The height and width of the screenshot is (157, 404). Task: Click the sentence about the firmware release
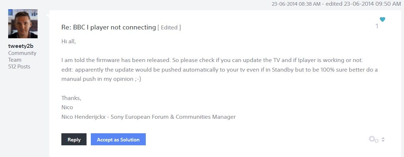[212, 60]
